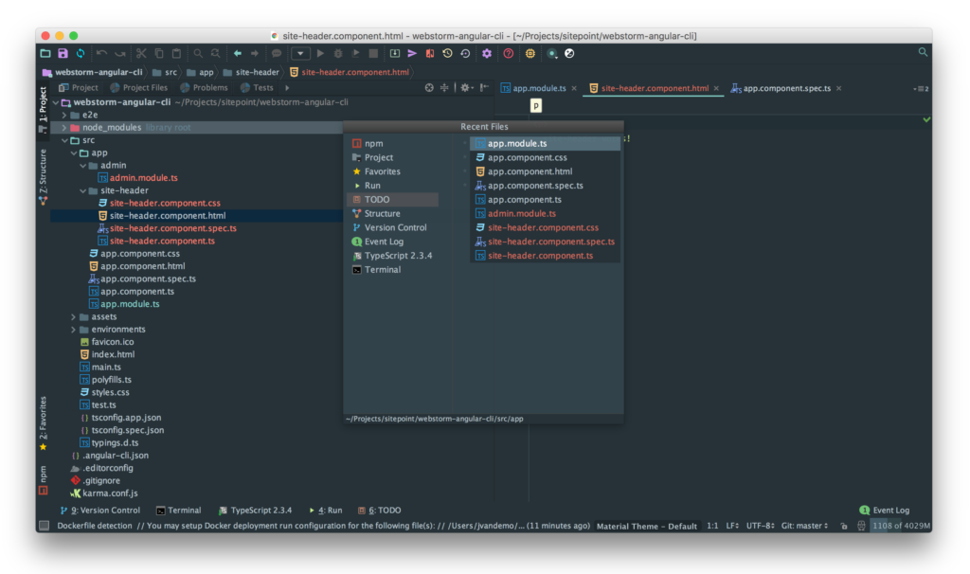The image size is (970, 574).
Task: Open the run configuration dropdown
Action: (300, 54)
